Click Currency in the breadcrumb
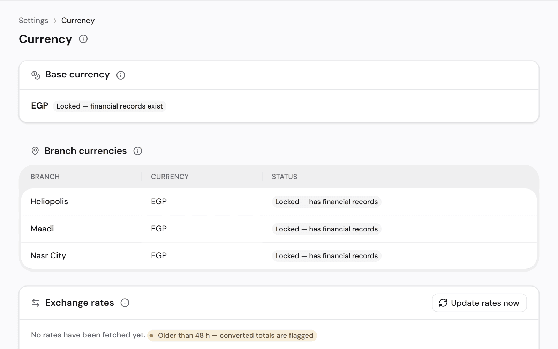558x349 pixels. point(78,21)
